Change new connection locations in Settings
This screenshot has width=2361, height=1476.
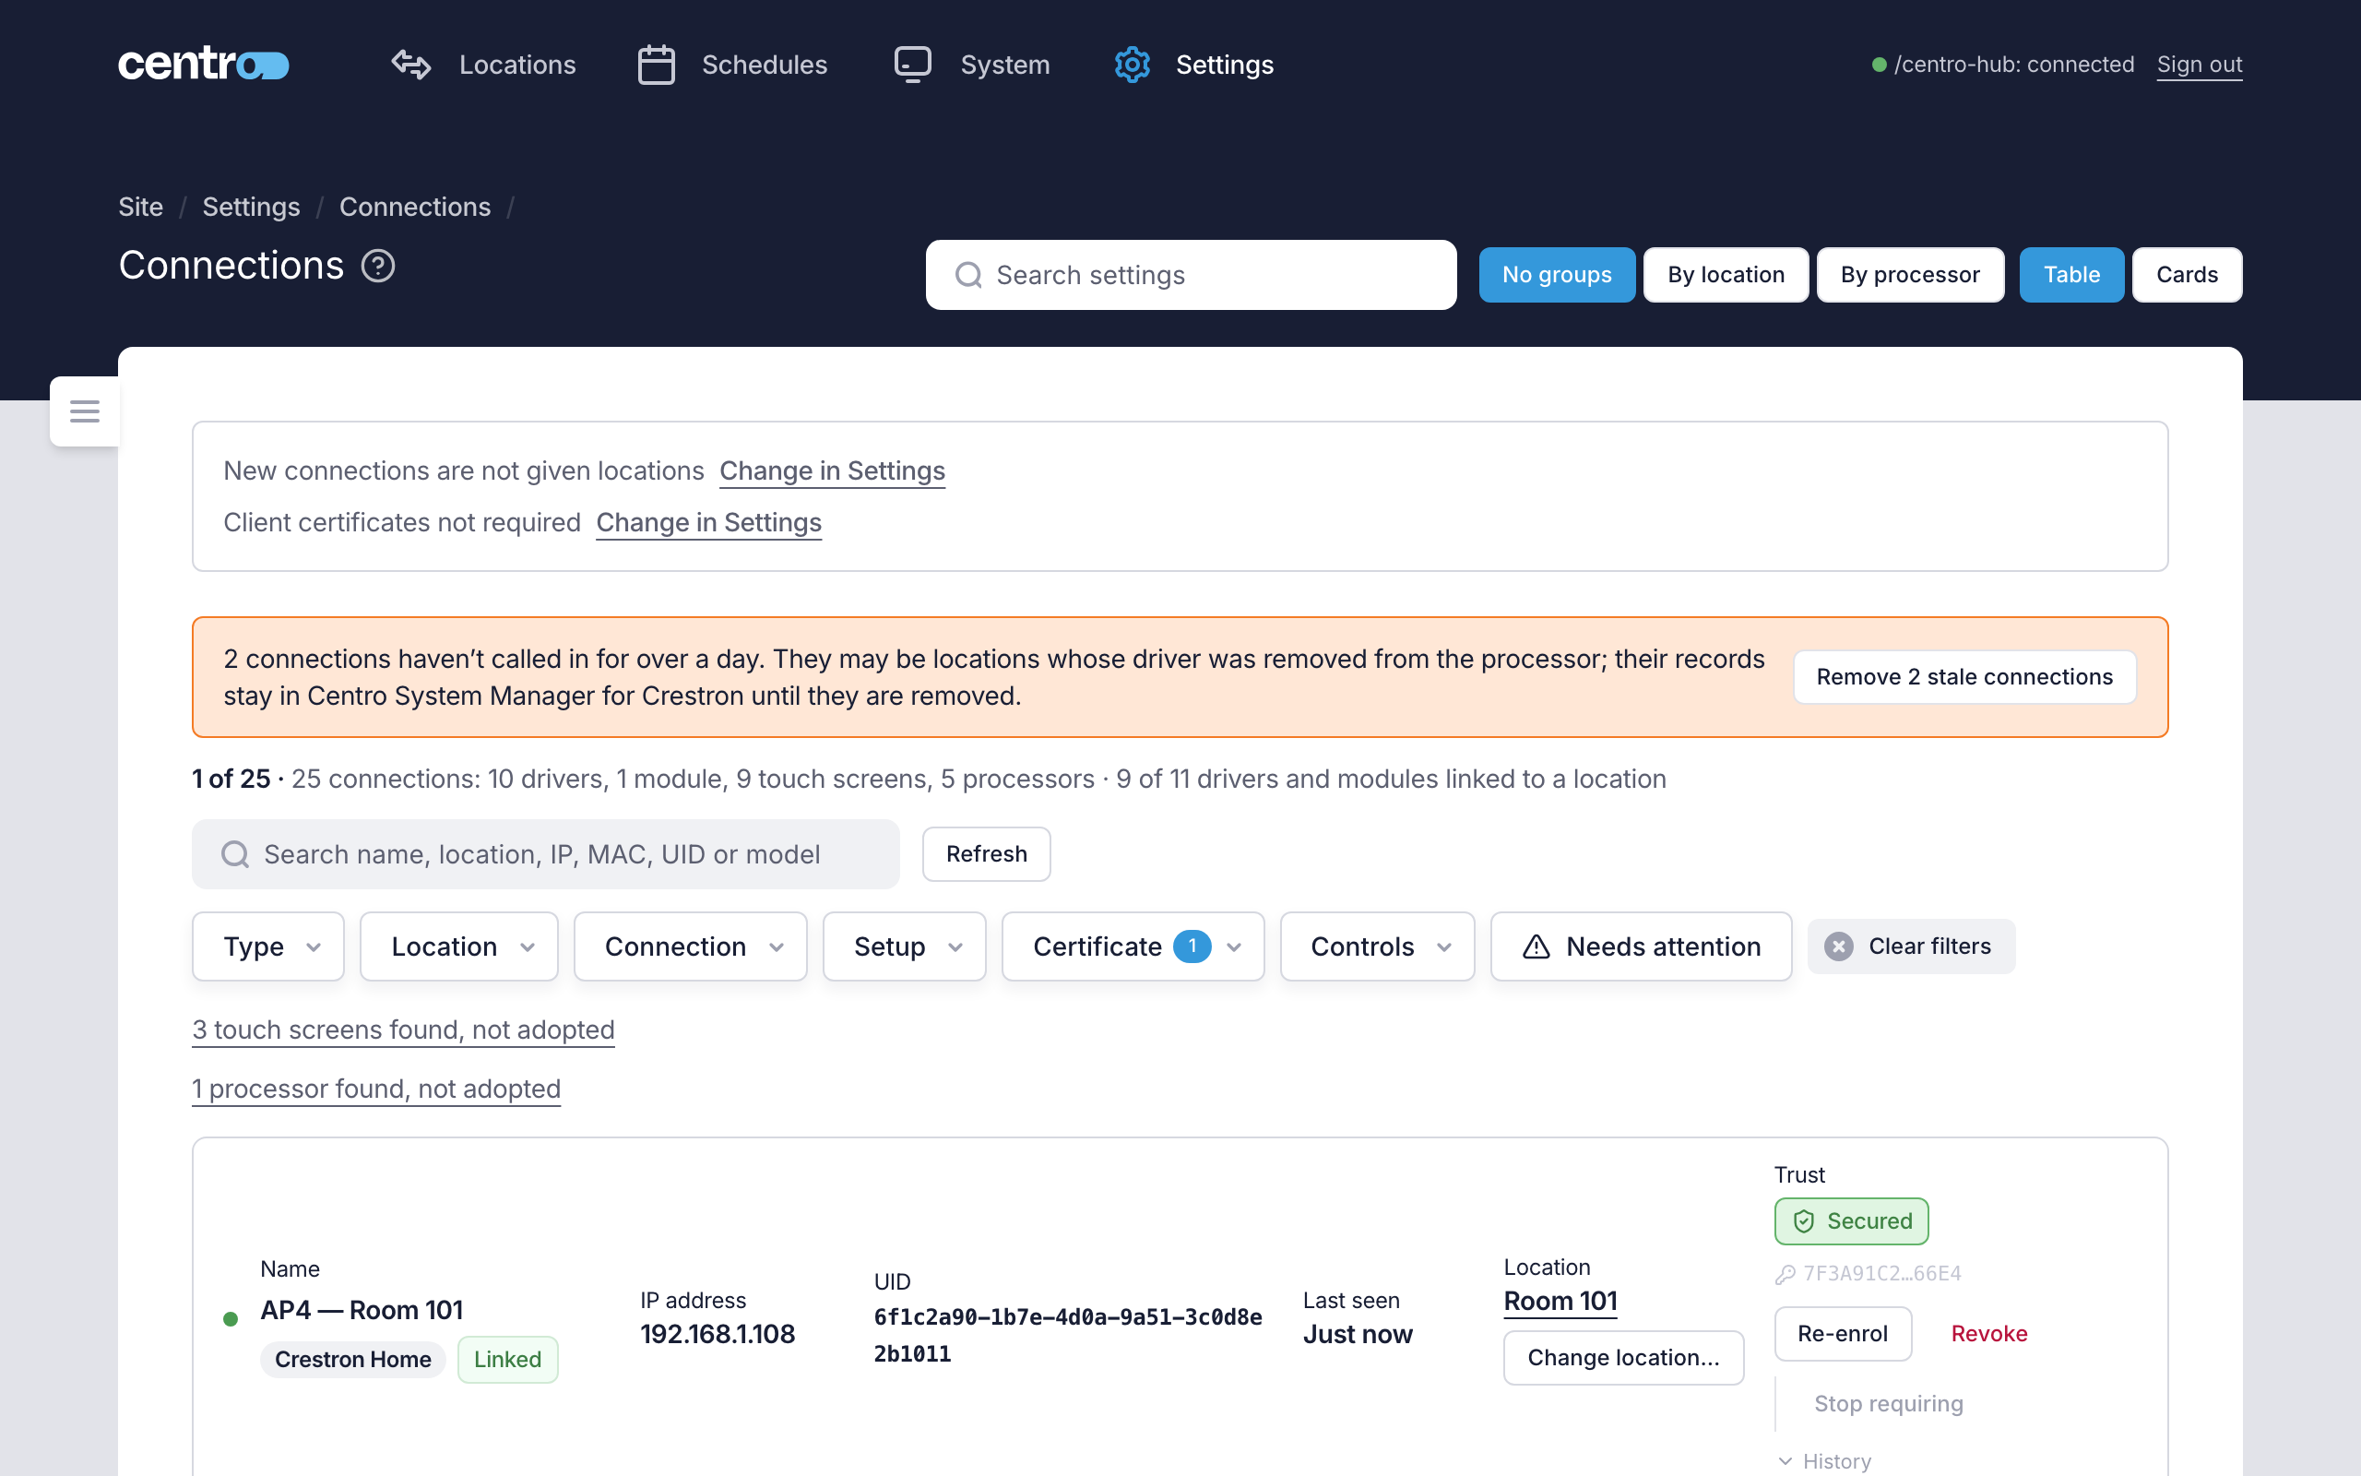click(x=832, y=470)
